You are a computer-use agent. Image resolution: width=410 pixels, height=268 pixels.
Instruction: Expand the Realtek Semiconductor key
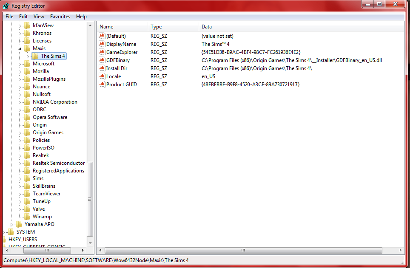(20, 163)
